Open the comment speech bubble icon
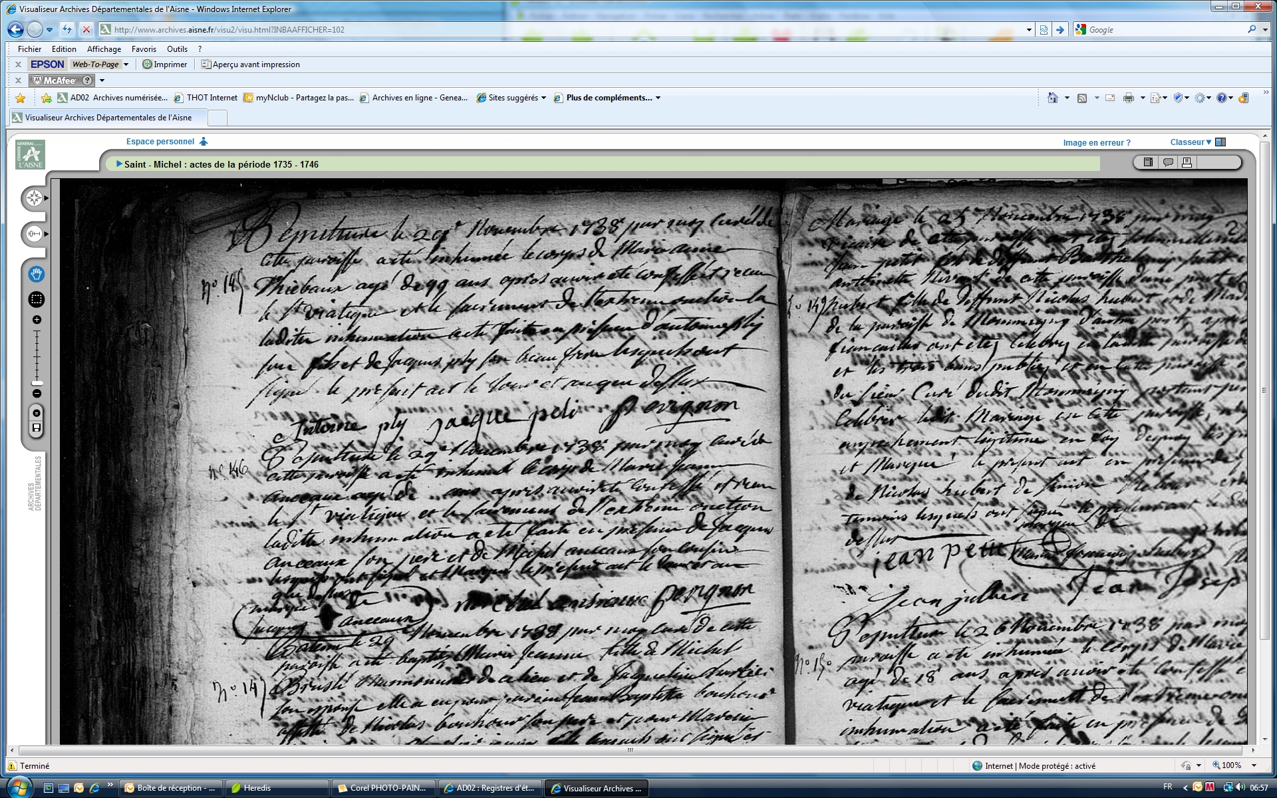Viewport: 1277px width, 798px height. pyautogui.click(x=1167, y=162)
